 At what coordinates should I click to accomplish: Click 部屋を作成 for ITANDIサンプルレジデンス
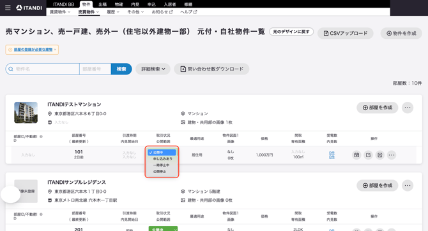pyautogui.click(x=378, y=186)
